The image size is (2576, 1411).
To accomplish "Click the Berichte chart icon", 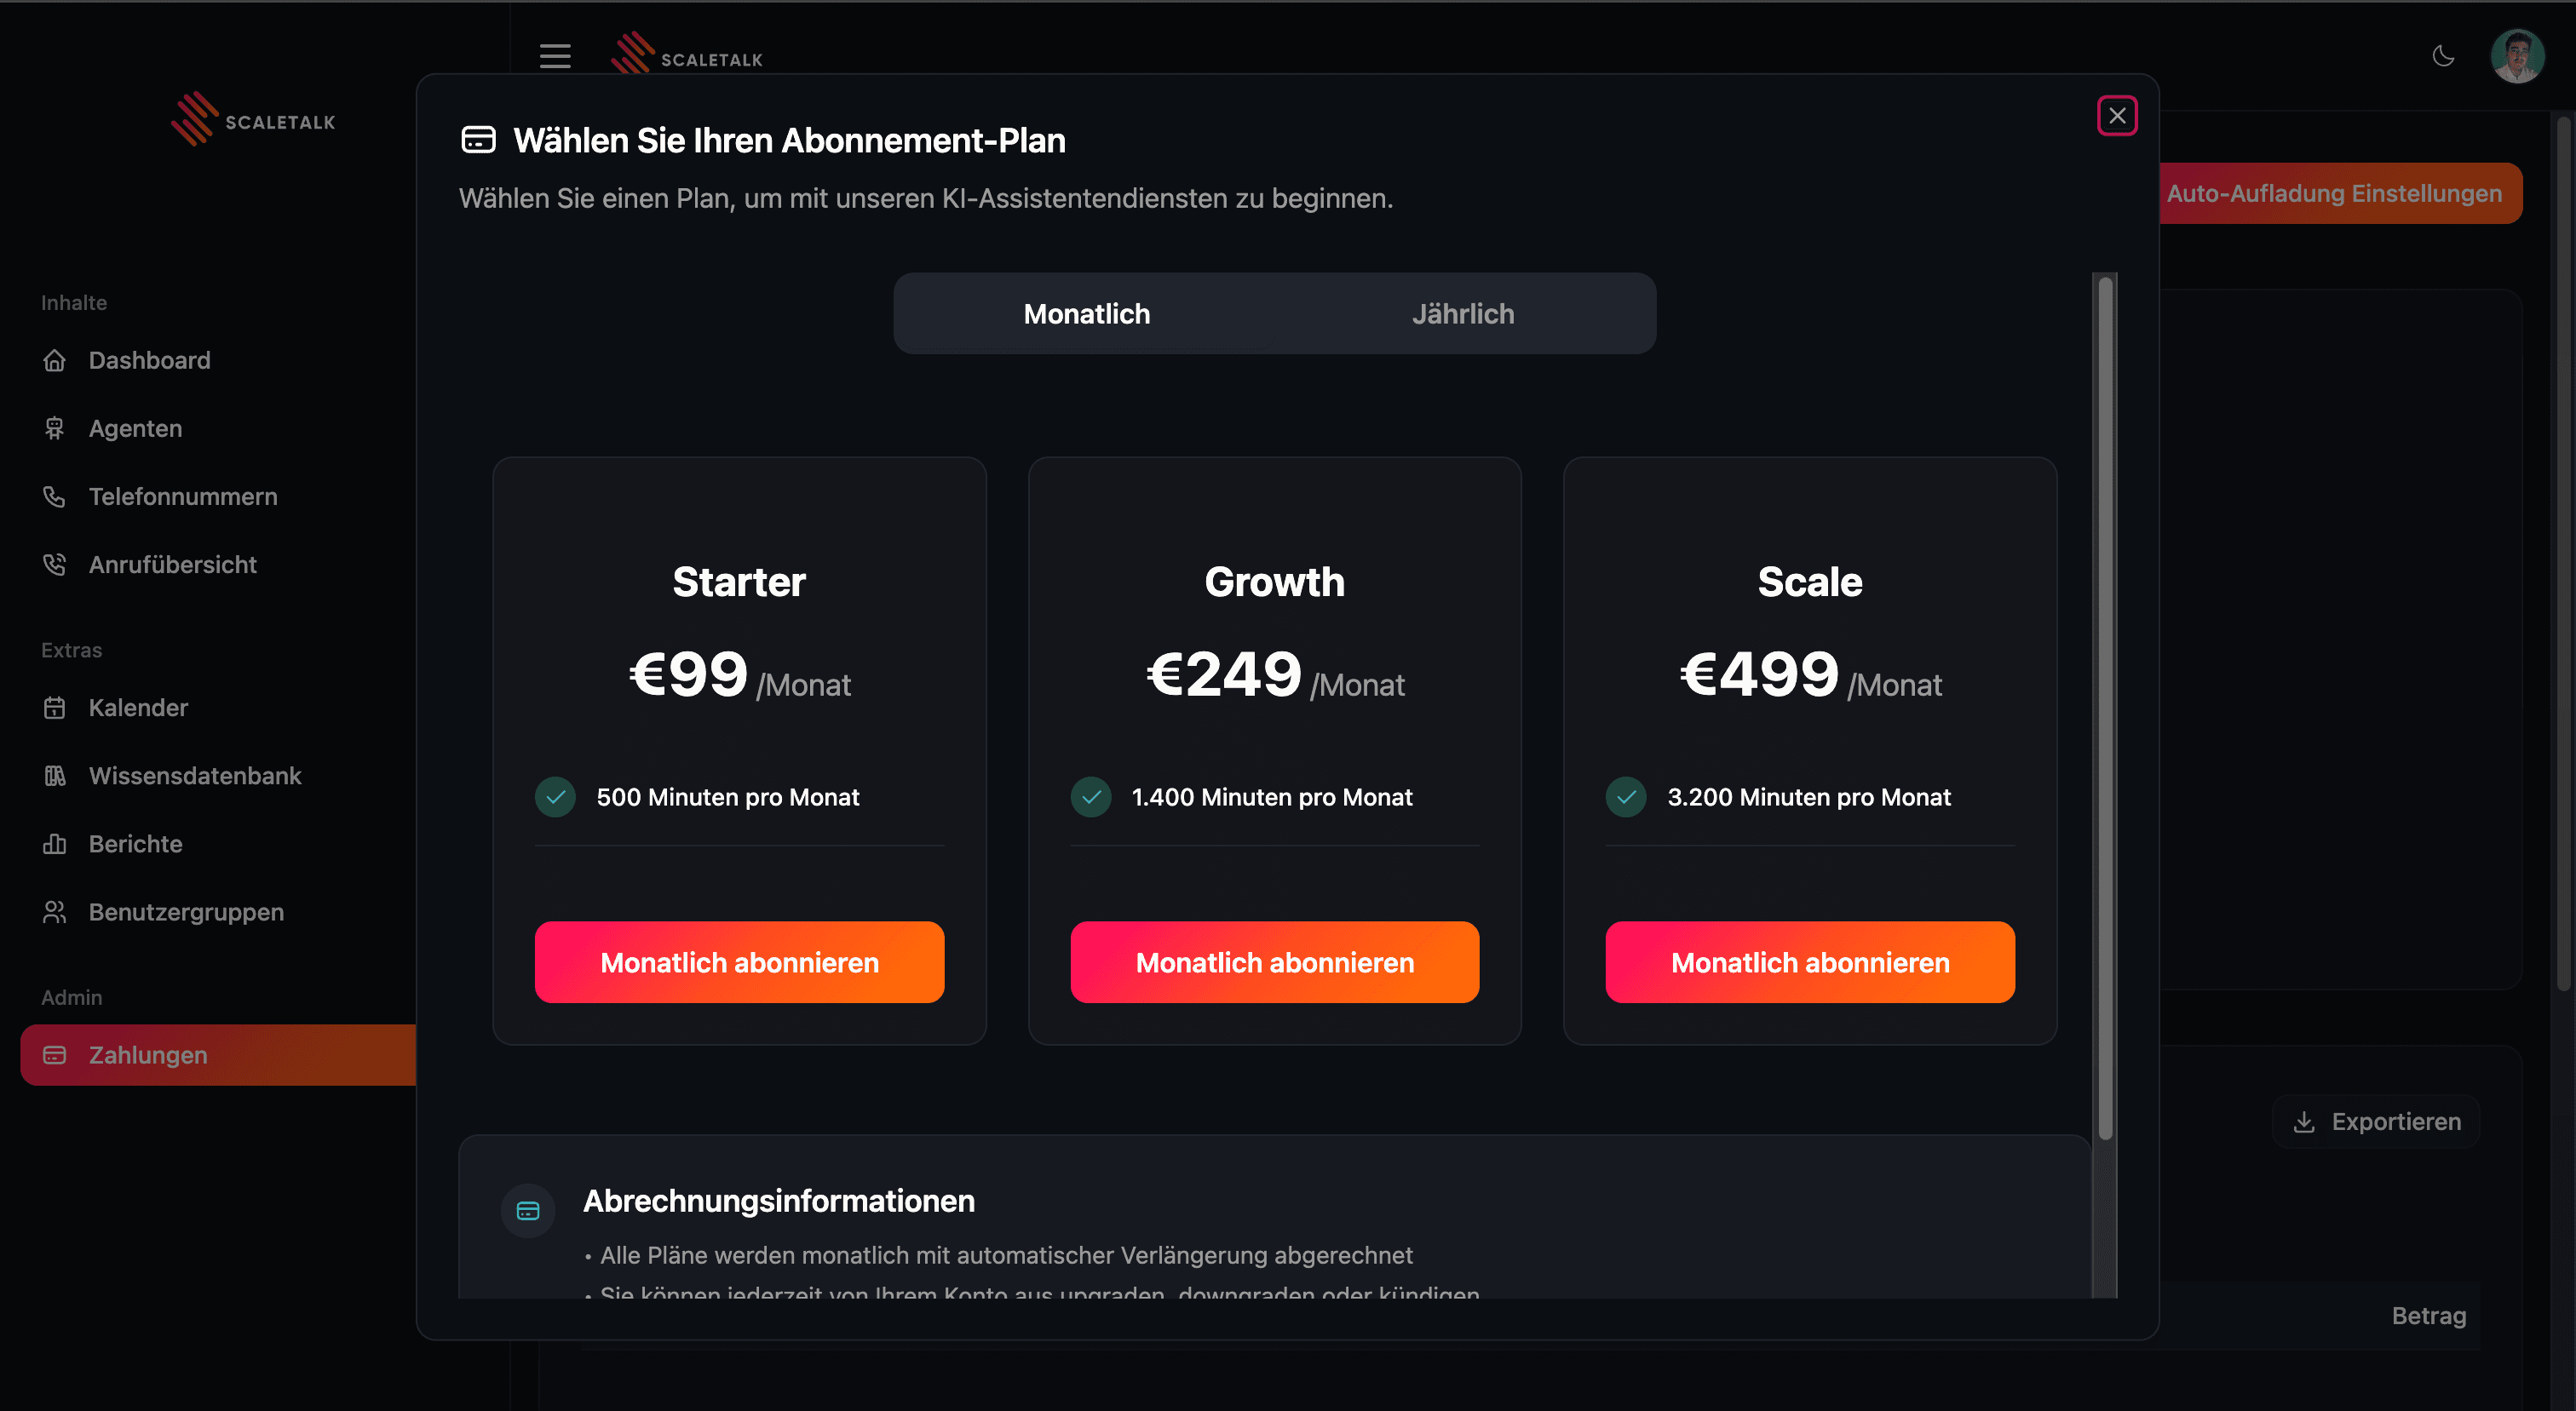I will click(x=55, y=845).
